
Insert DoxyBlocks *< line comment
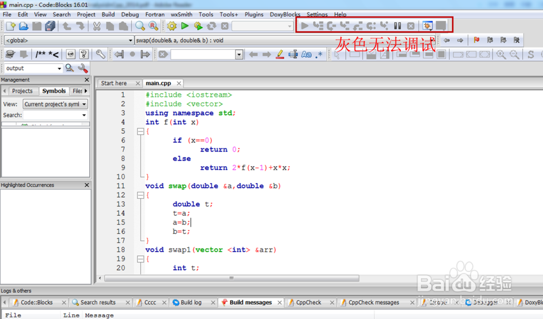[54, 54]
